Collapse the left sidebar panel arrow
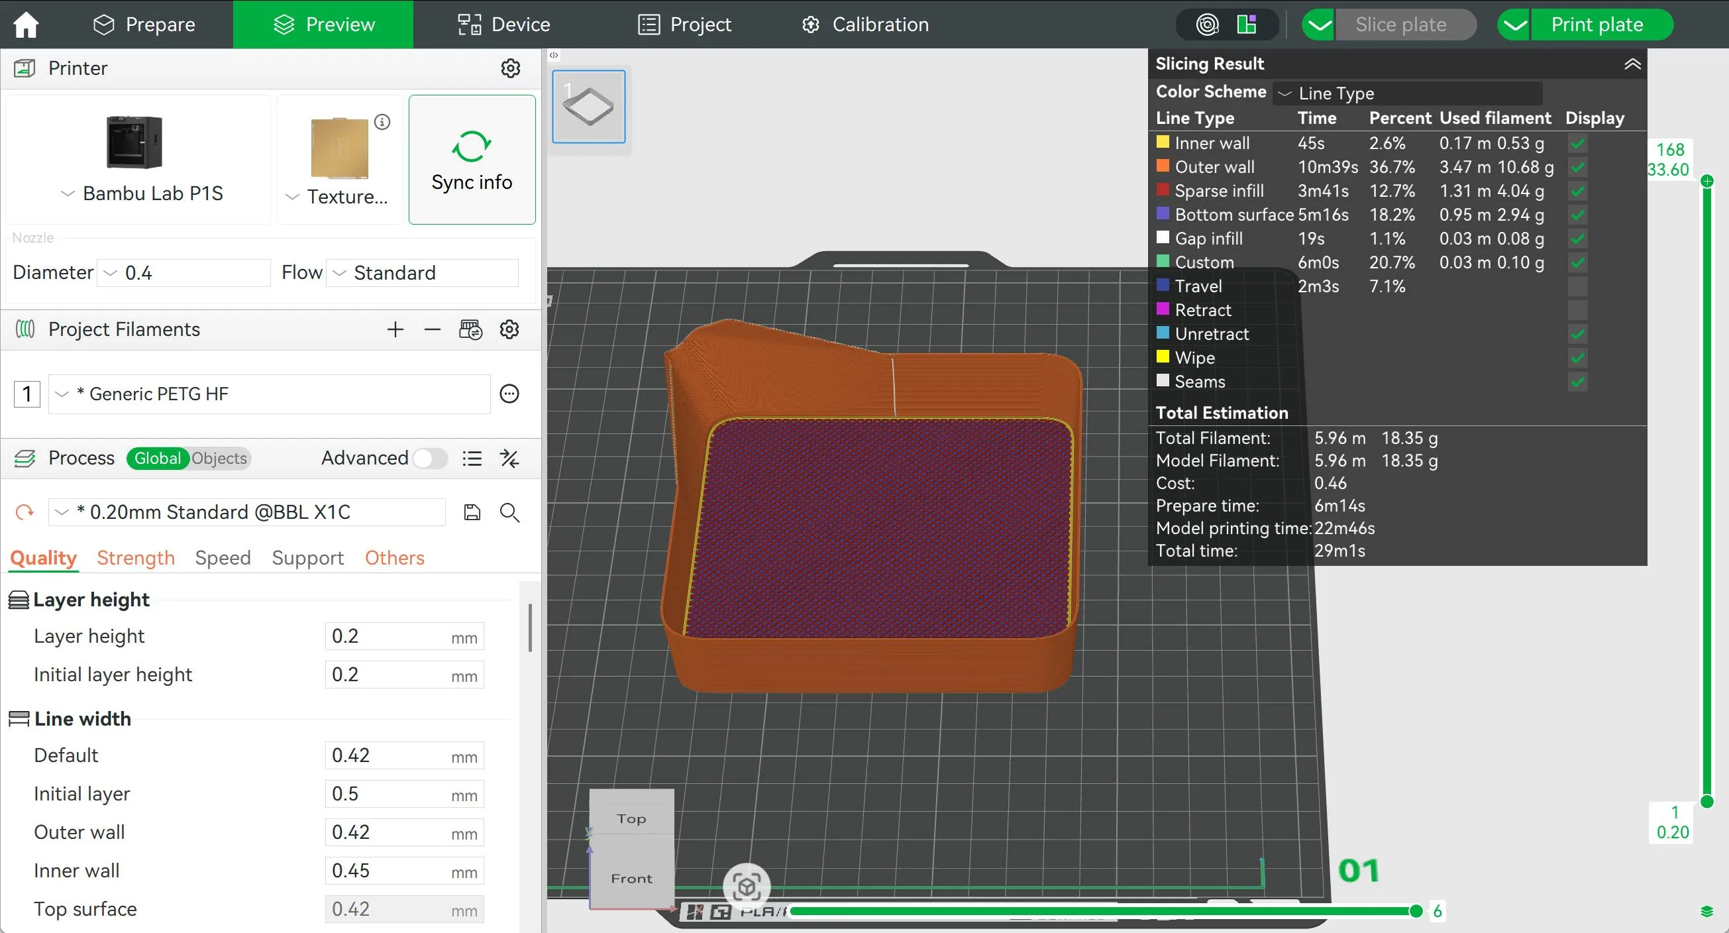 (554, 55)
